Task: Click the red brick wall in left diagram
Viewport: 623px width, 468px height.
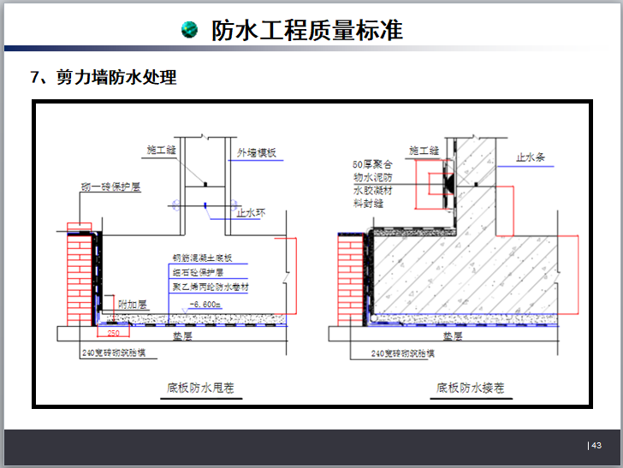Action: [x=79, y=276]
